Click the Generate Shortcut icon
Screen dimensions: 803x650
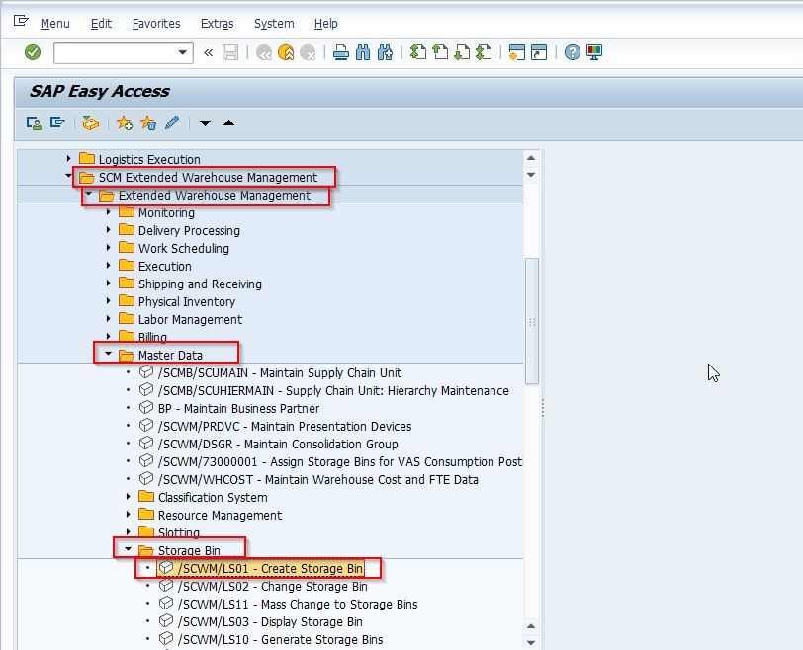539,52
